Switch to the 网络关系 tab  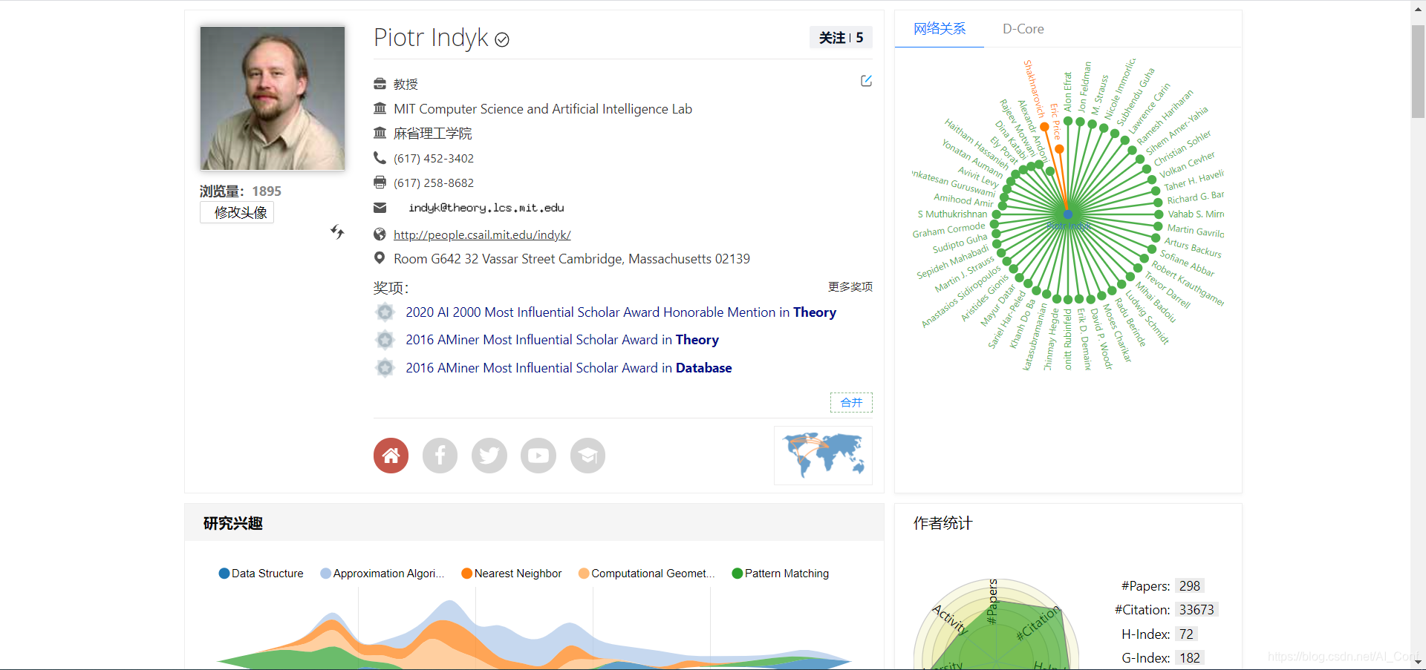click(940, 29)
